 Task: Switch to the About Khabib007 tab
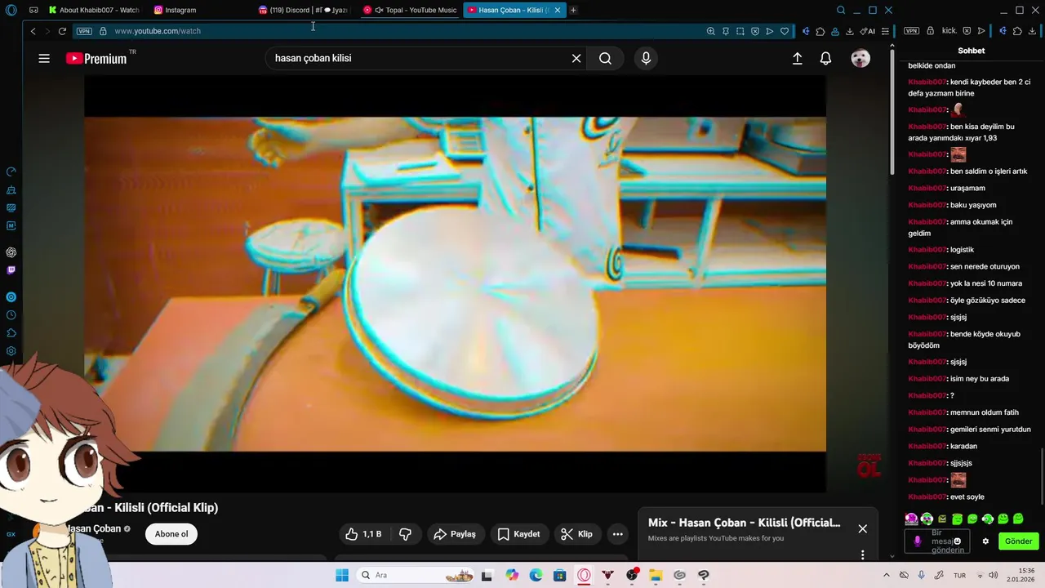93,10
